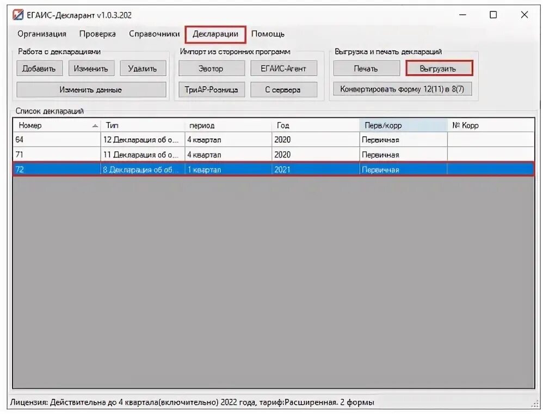This screenshot has width=543, height=414.
Task: Click '4 квартал' in row 64
Action: [x=228, y=140]
